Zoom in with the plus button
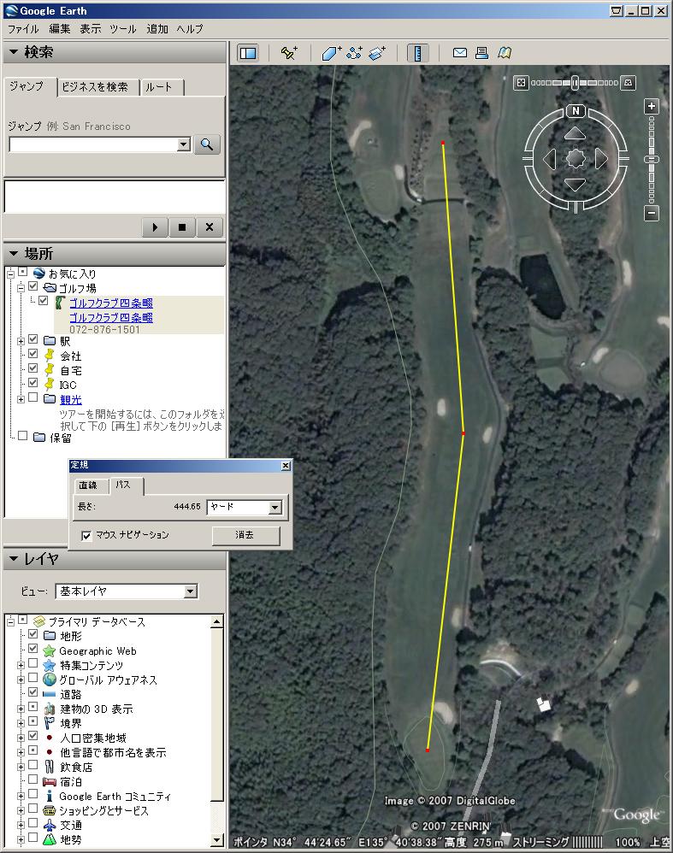Viewport: 673px width, 853px height. click(x=652, y=106)
